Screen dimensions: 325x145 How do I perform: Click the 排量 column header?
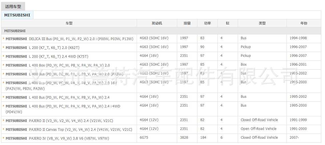(x=187, y=23)
